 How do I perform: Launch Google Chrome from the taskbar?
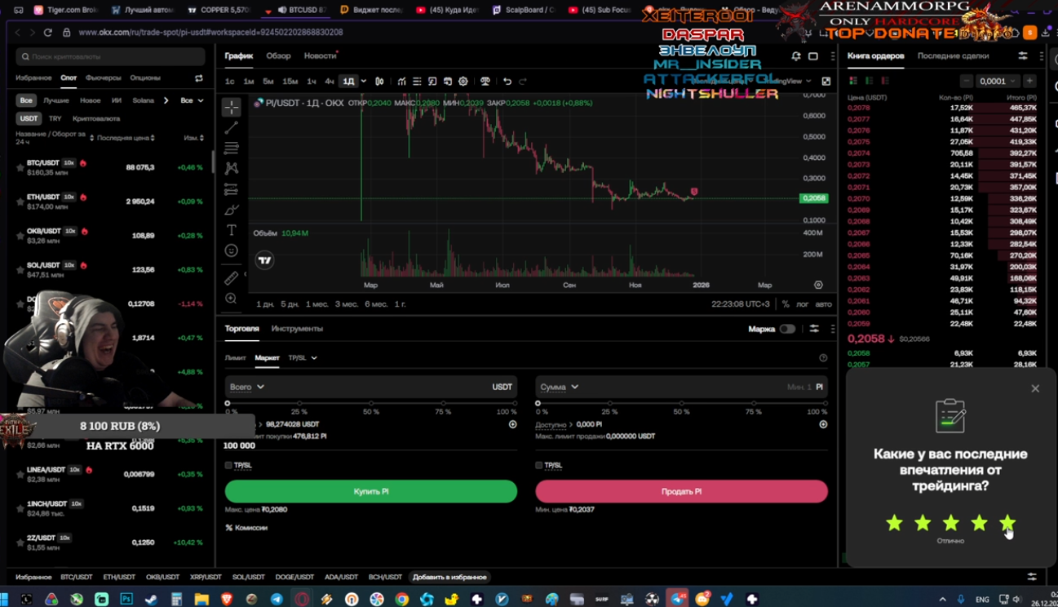401,599
